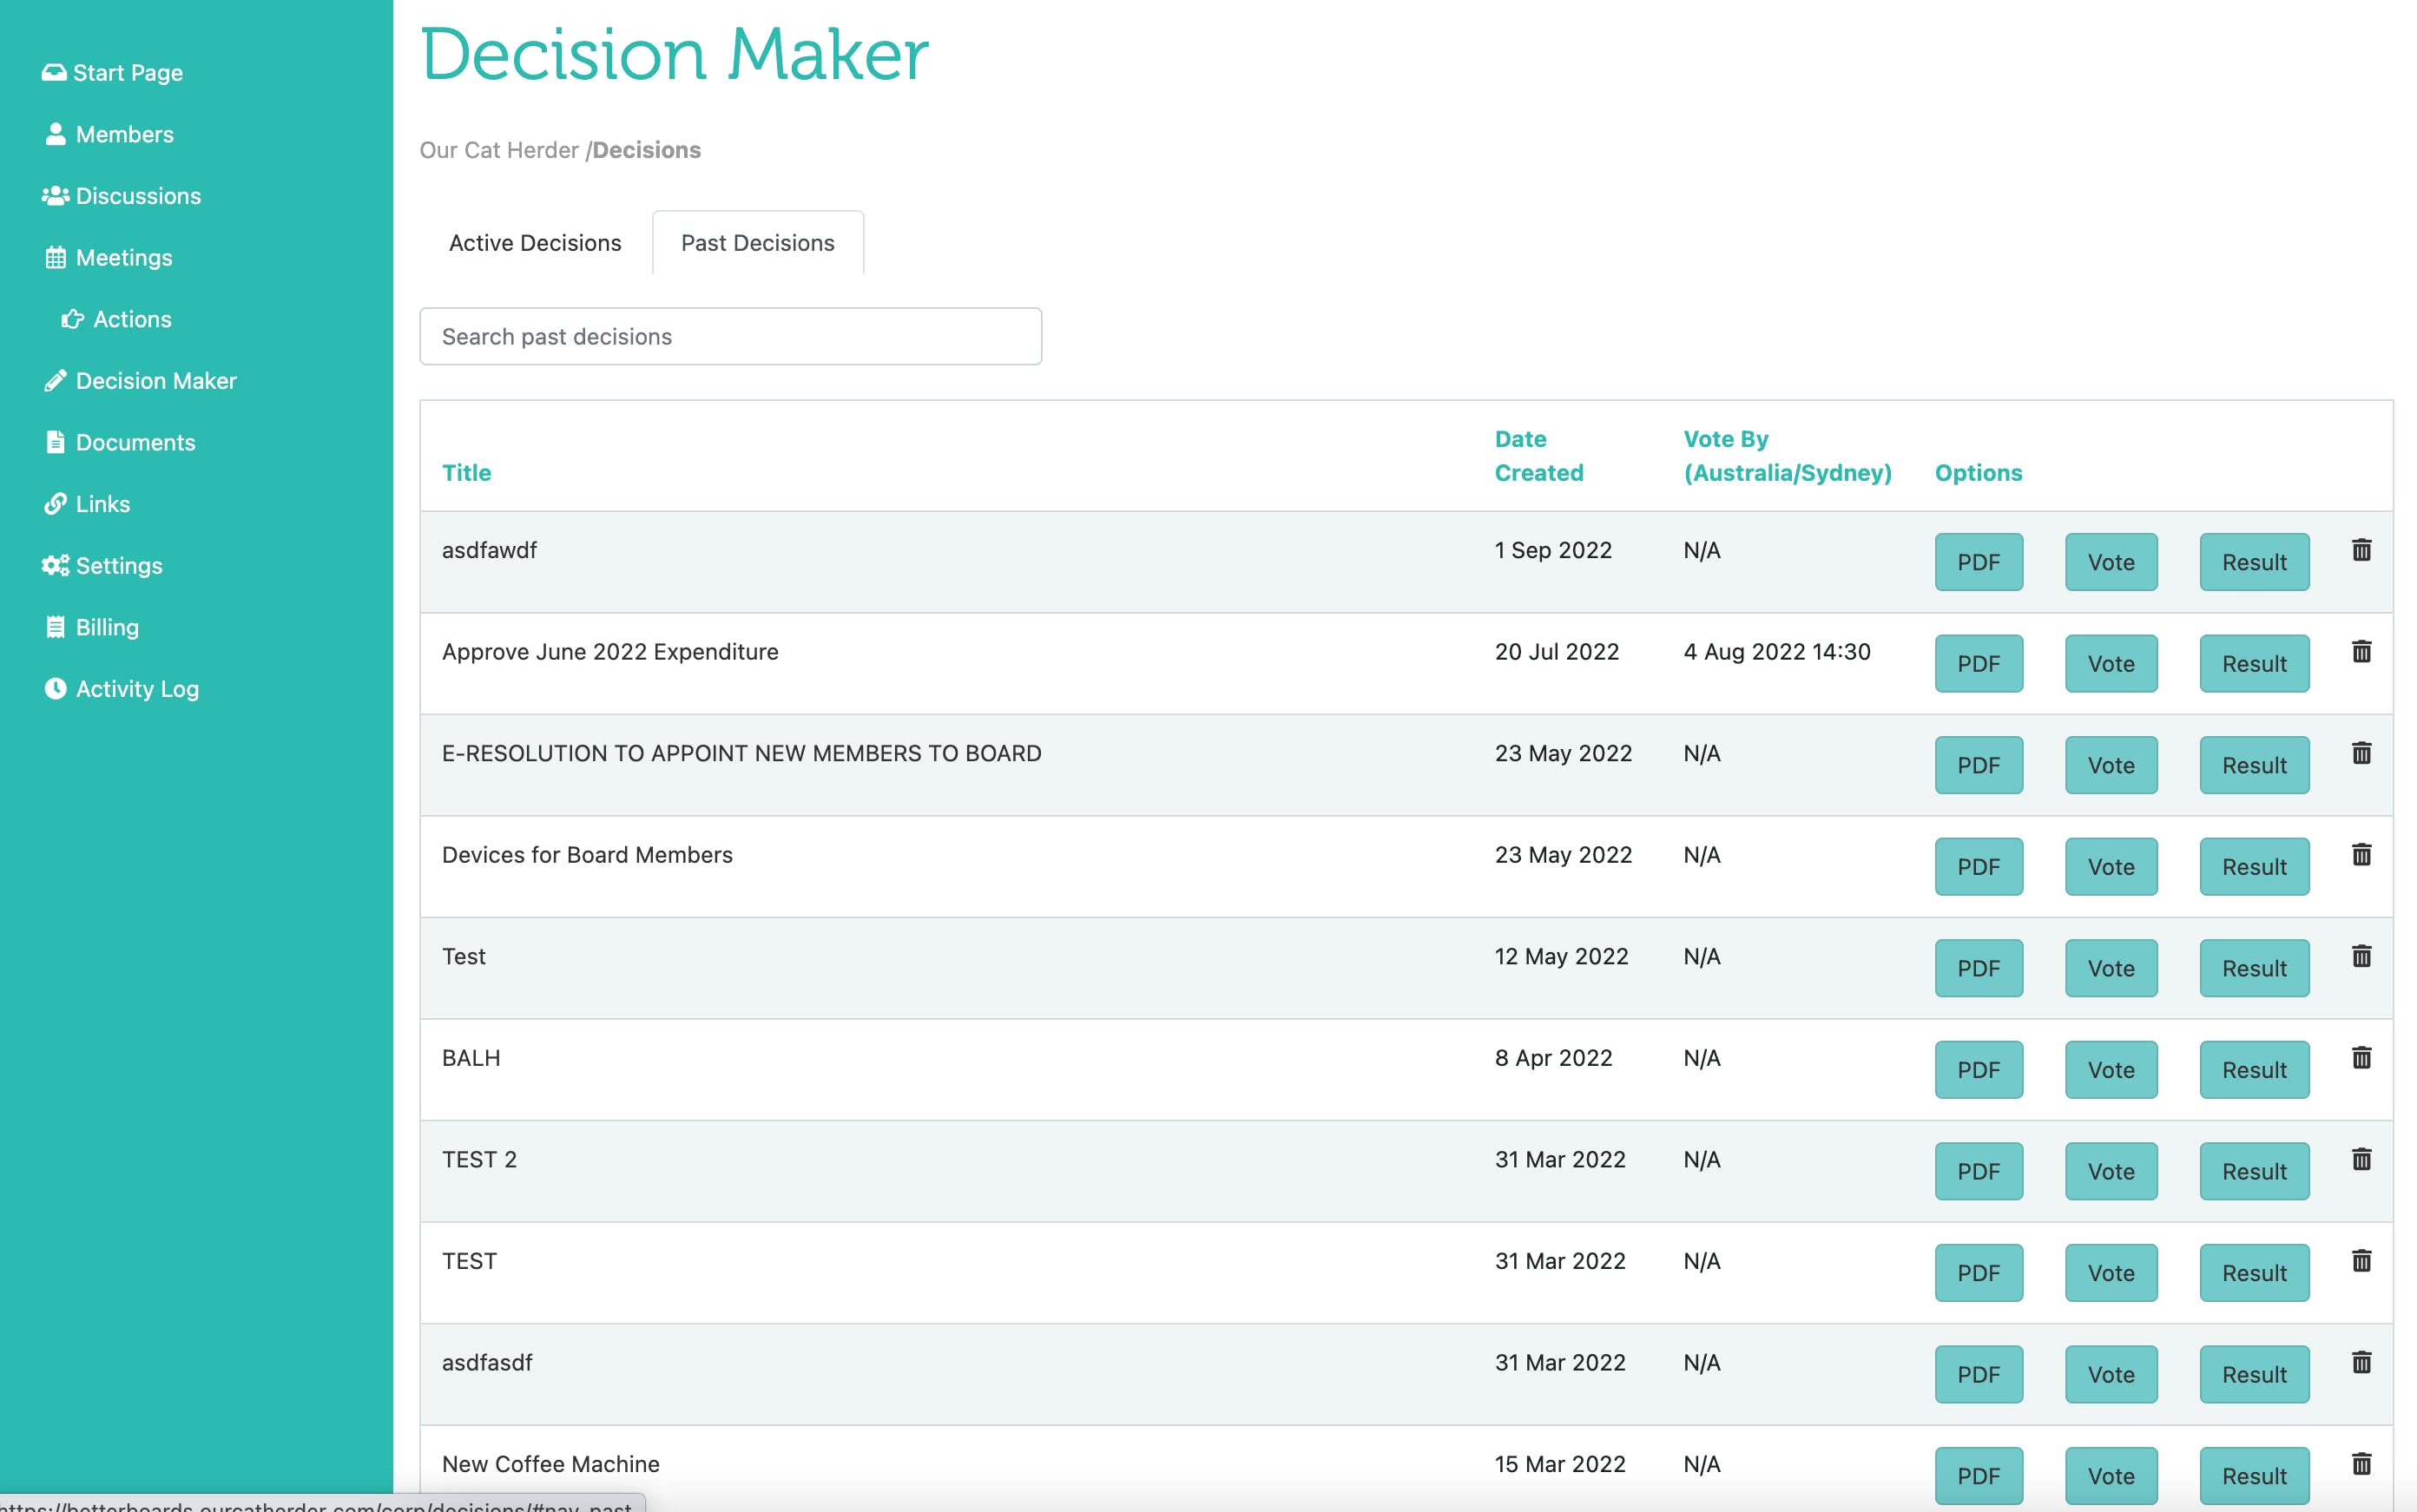Go to Documents in sidebar
This screenshot has height=1512, width=2417.
tap(135, 442)
